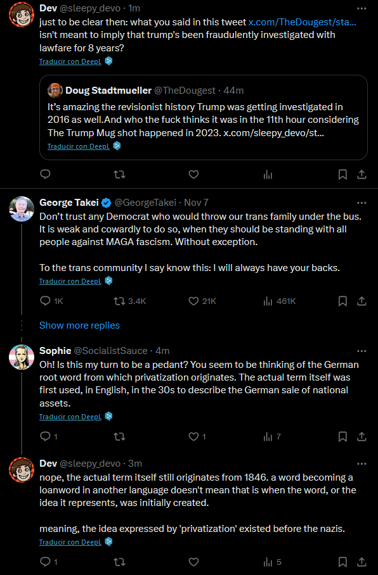Like Dev's reply about loanword origin
The image size is (378, 575).
pos(193,562)
